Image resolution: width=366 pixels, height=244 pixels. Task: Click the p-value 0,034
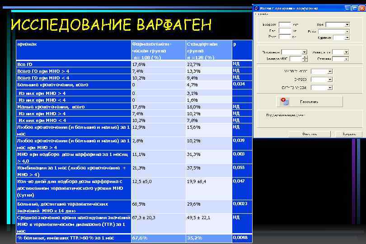[x=239, y=84]
